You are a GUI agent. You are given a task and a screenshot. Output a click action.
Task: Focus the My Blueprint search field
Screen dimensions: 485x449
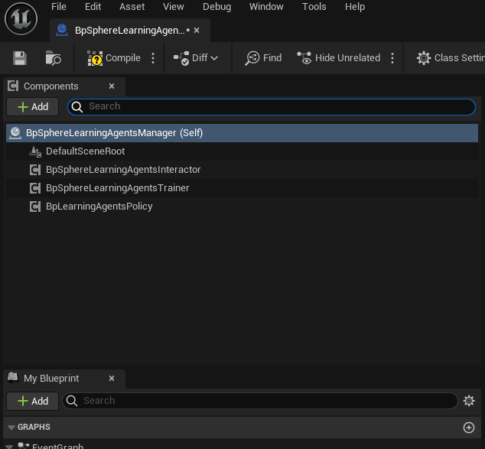point(260,401)
